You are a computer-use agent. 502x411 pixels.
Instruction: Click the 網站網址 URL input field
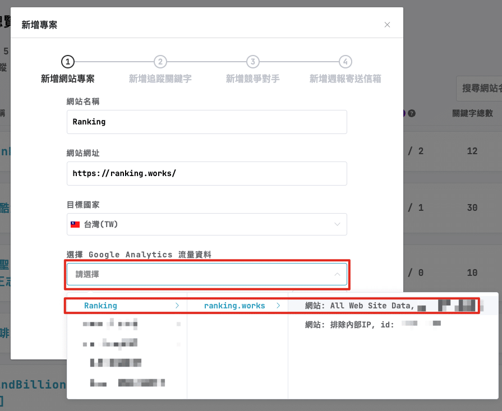[208, 173]
